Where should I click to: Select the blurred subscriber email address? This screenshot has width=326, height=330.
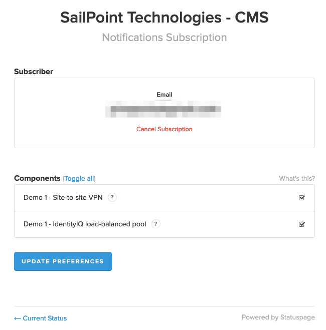pyautogui.click(x=164, y=110)
